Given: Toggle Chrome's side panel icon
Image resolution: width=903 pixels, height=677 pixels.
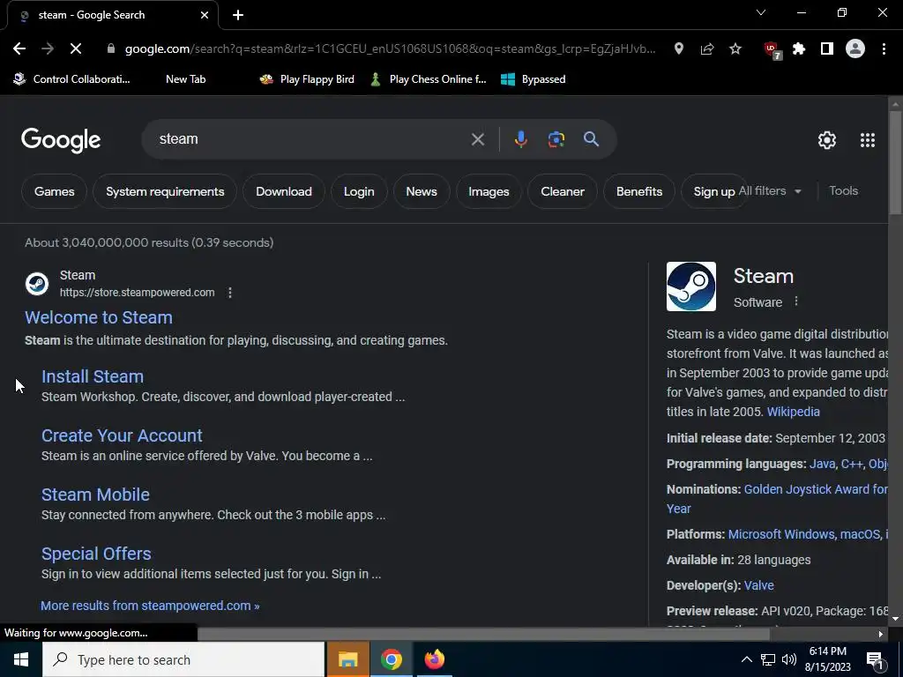Looking at the screenshot, I should coord(827,49).
